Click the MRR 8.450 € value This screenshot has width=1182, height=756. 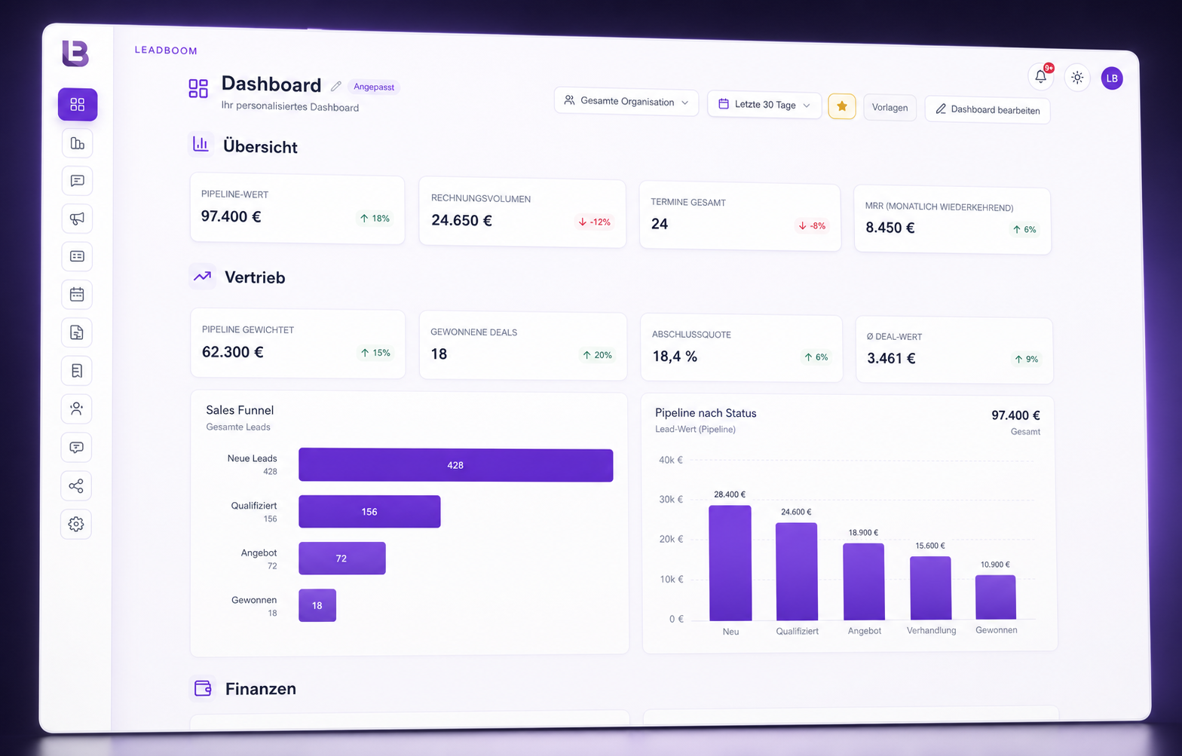(x=890, y=228)
